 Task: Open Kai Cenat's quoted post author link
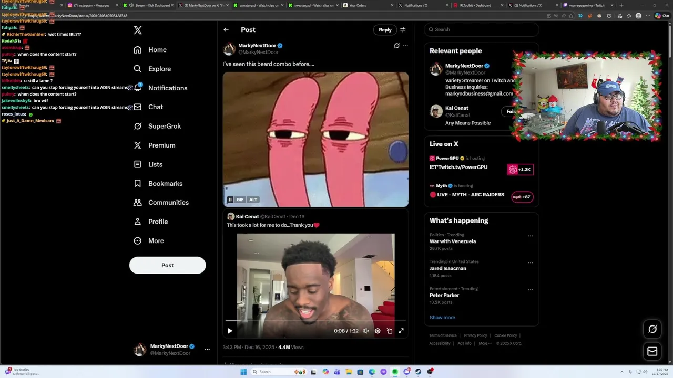click(x=247, y=216)
